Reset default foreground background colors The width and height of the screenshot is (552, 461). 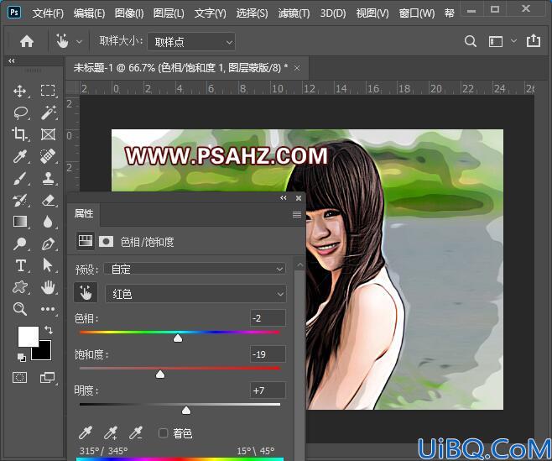pyautogui.click(x=22, y=358)
